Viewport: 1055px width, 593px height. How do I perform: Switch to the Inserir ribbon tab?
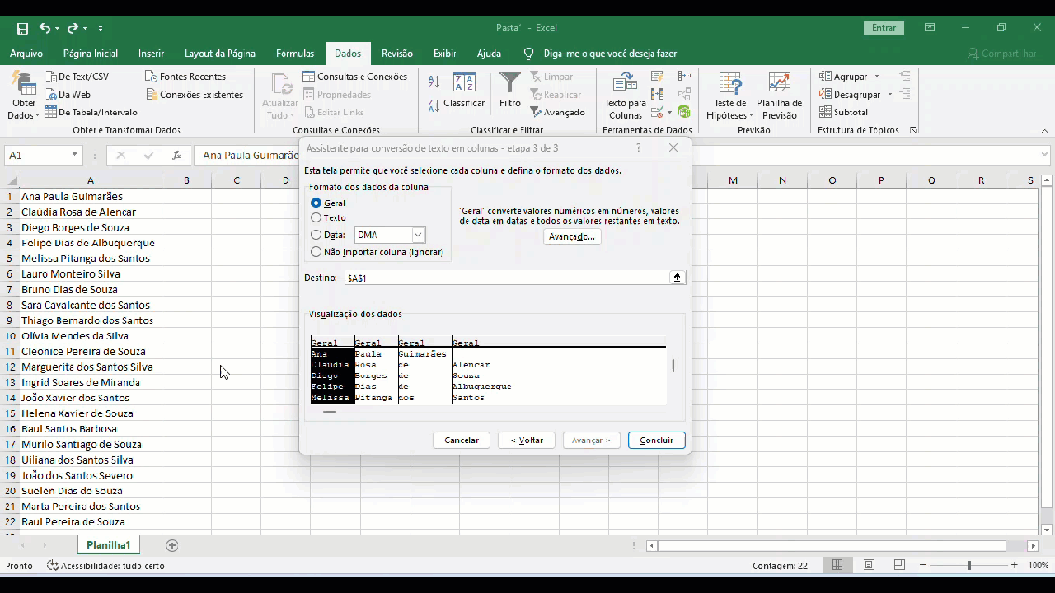[151, 54]
